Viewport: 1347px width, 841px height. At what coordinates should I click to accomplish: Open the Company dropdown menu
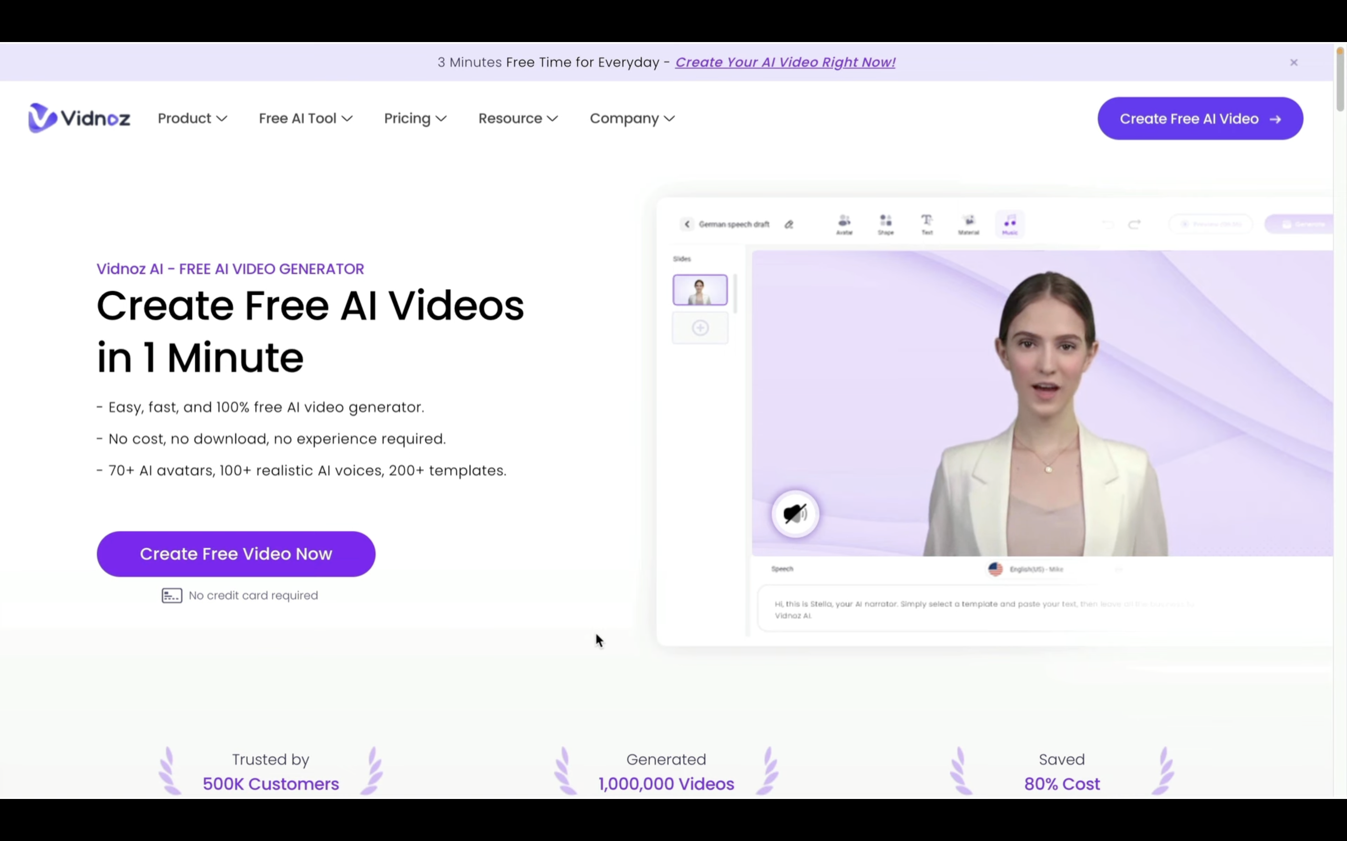[632, 119]
